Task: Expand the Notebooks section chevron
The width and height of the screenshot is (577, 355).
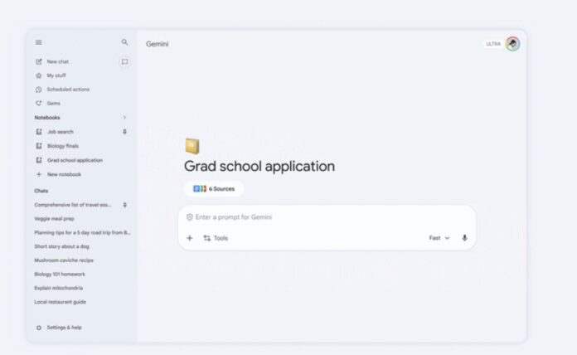Action: [124, 118]
